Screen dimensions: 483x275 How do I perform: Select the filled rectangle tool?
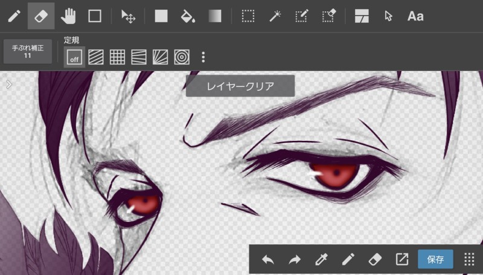161,16
